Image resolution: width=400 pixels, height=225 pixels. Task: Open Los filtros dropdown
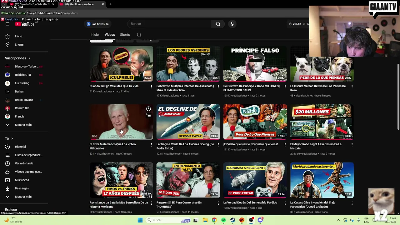click(97, 24)
